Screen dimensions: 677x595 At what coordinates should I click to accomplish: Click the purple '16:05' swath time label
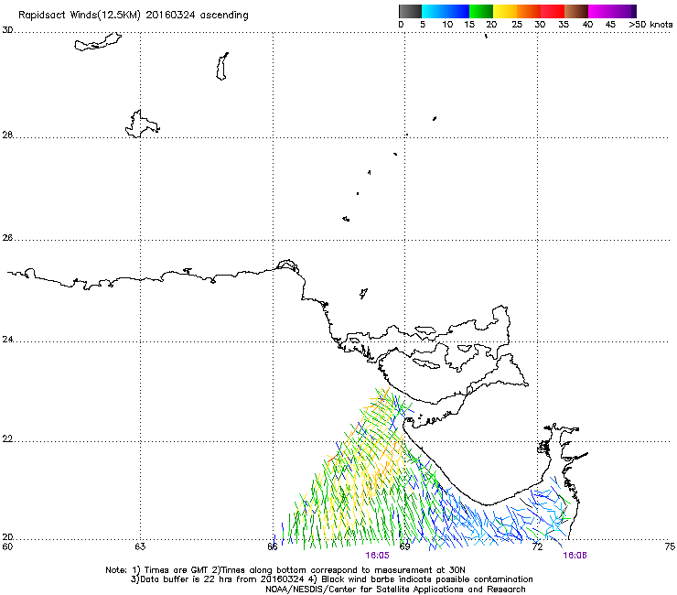[377, 556]
